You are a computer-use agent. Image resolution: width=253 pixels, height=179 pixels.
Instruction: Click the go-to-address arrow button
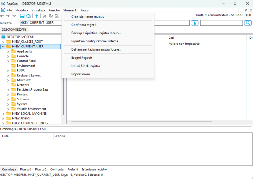tap(194, 23)
